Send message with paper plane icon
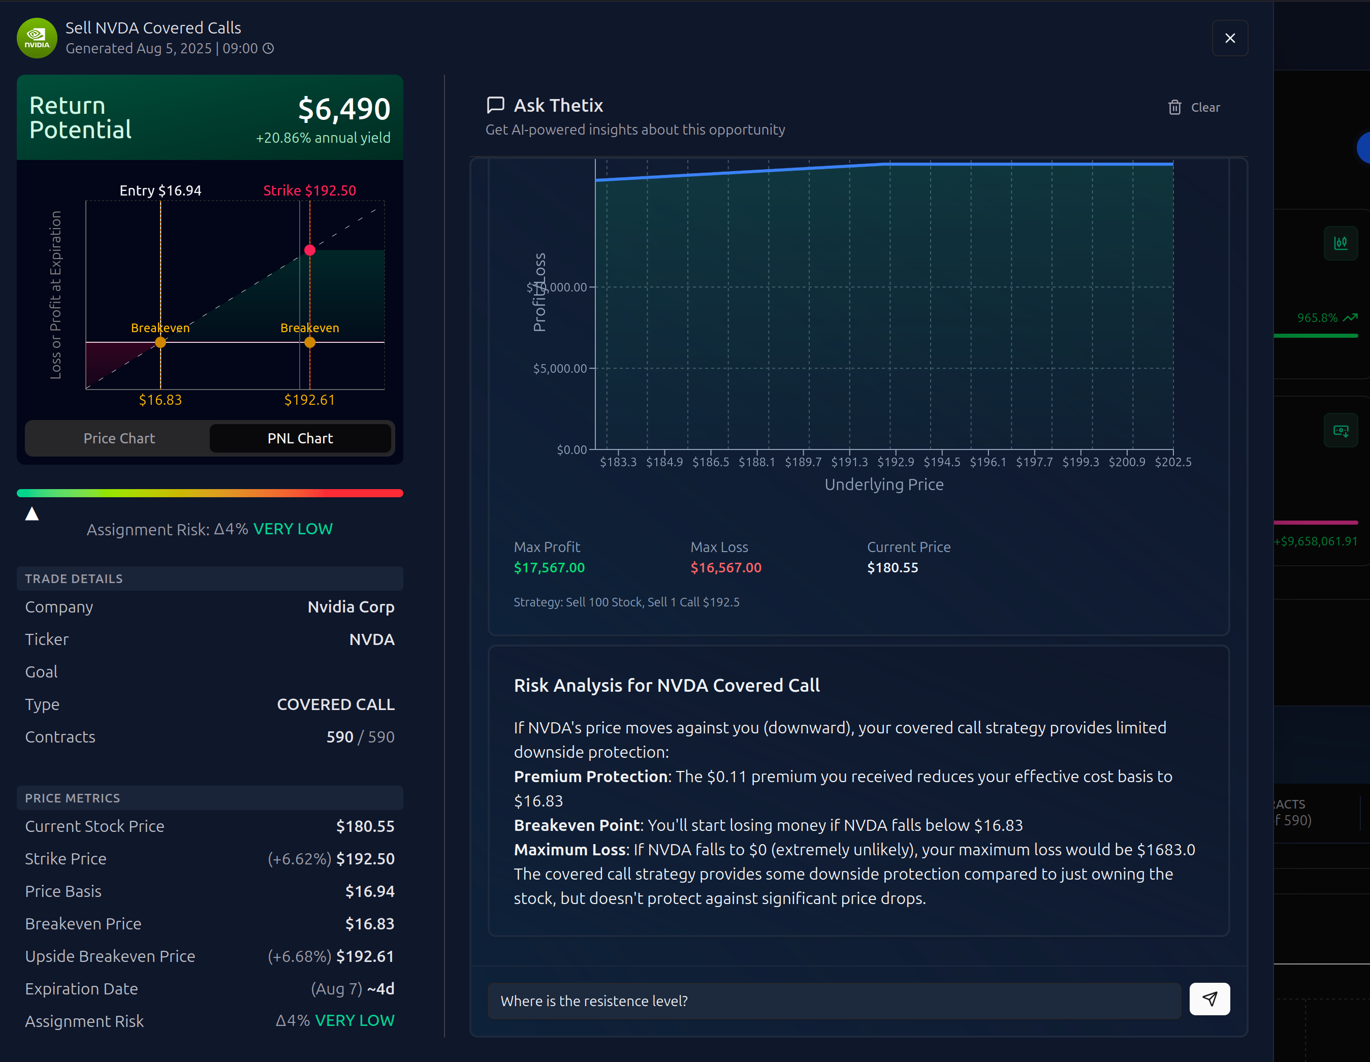Screen dimensions: 1370x1062 1209,999
